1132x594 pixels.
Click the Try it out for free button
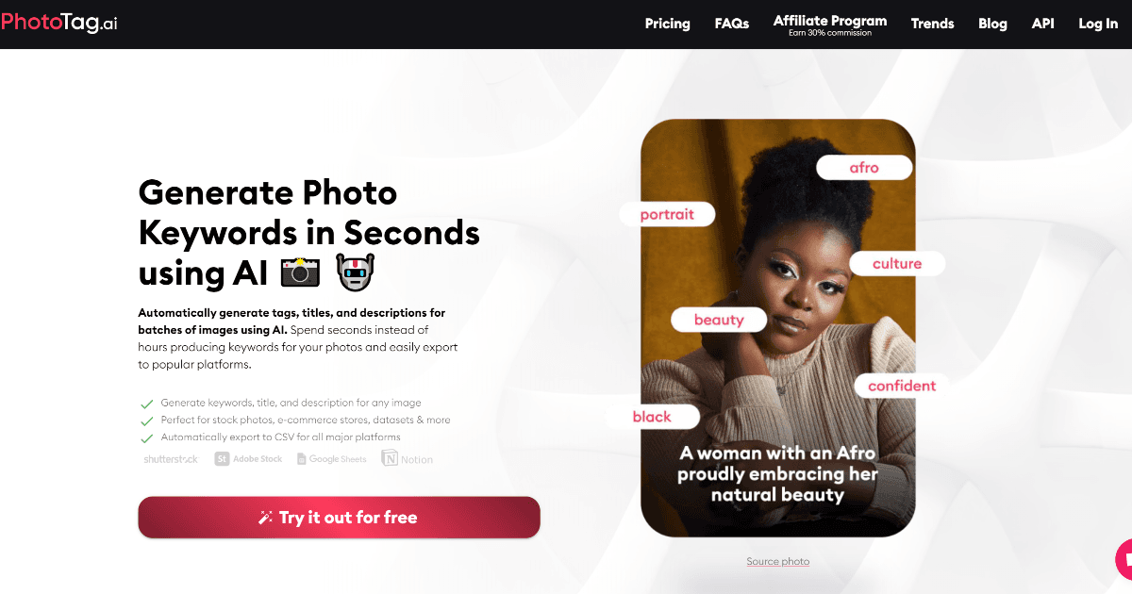[339, 518]
